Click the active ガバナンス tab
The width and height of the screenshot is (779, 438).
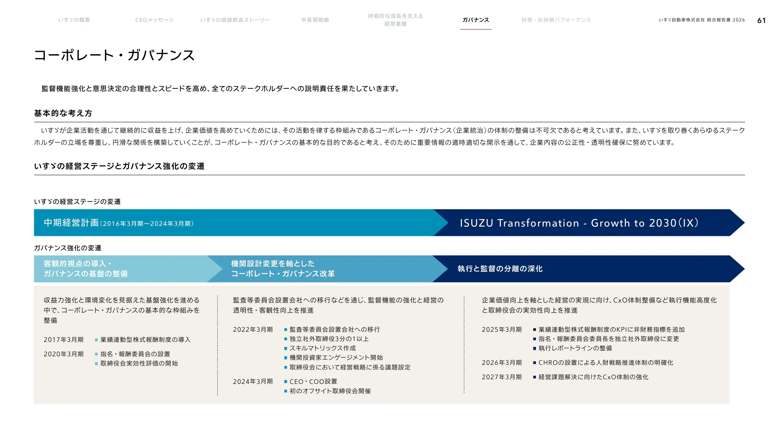point(476,20)
